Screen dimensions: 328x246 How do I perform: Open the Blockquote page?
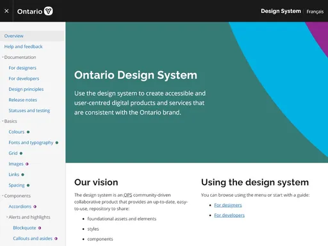[x=24, y=228]
